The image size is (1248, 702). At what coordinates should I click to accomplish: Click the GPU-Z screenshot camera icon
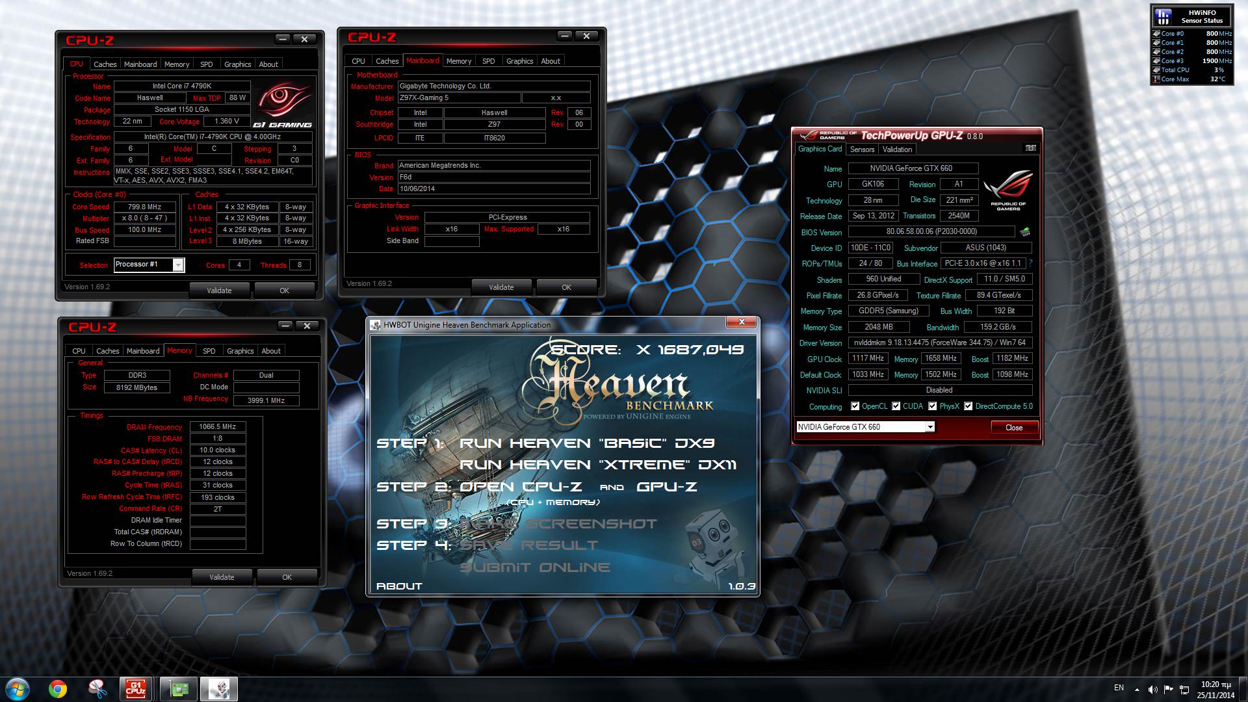pos(1030,148)
